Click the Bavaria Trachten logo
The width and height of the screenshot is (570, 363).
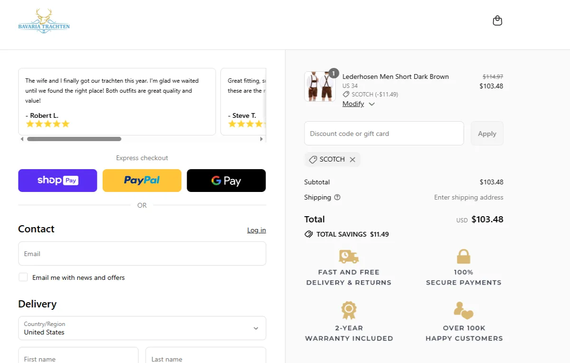coord(44,21)
